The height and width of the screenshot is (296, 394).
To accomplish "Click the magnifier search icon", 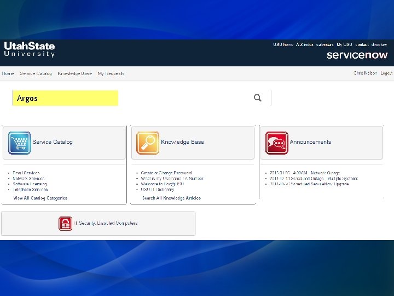I will [x=258, y=98].
